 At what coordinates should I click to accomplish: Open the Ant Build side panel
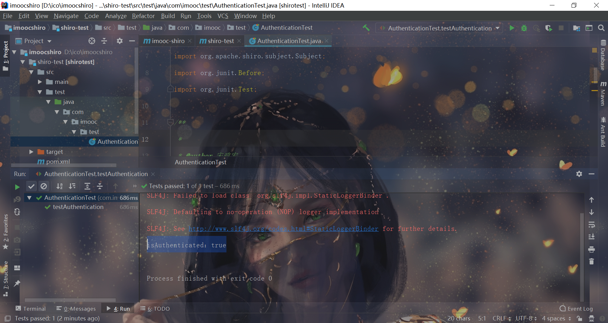pyautogui.click(x=603, y=132)
